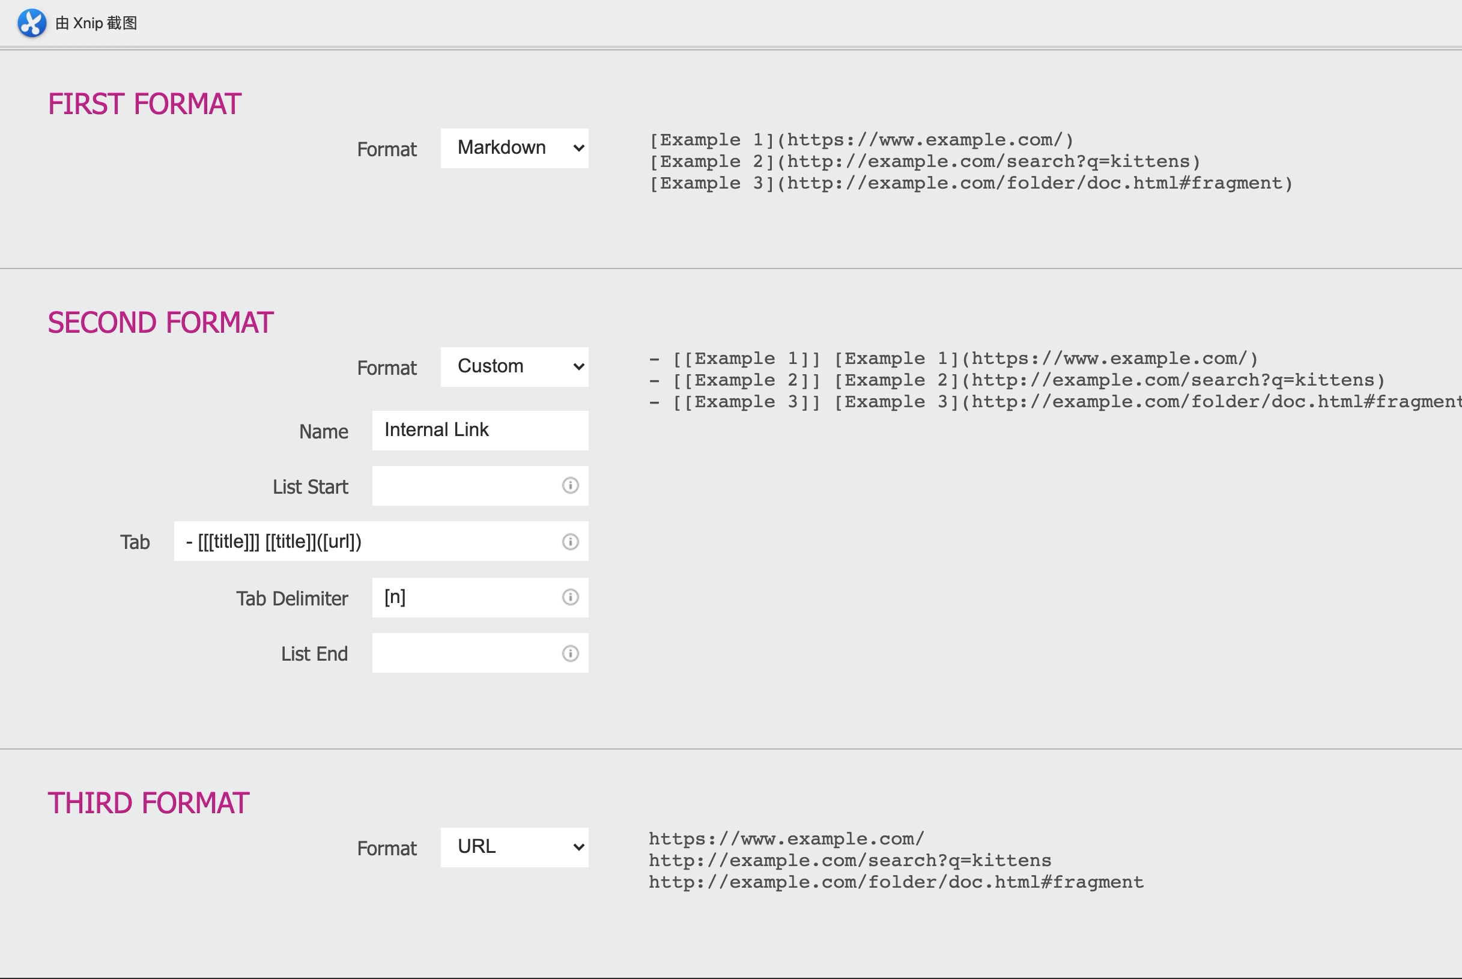1462x979 pixels.
Task: Click the FIRST FORMAT heading
Action: 144,104
